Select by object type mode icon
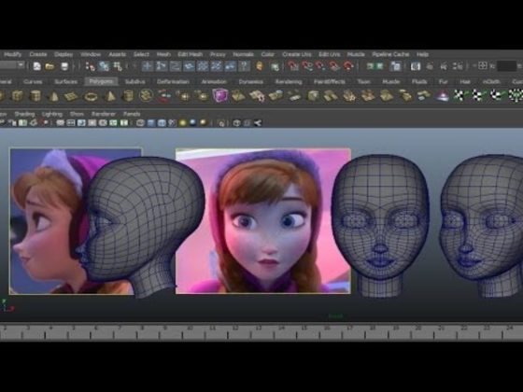 [104, 66]
